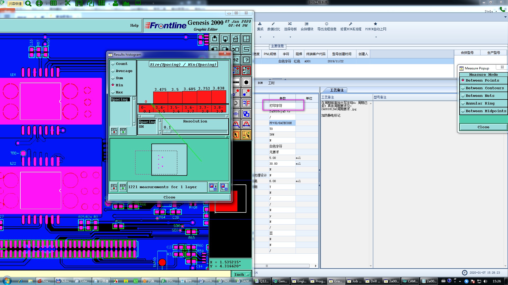Click the Home view icon
Image resolution: width=508 pixels, height=285 pixels.
235,39
